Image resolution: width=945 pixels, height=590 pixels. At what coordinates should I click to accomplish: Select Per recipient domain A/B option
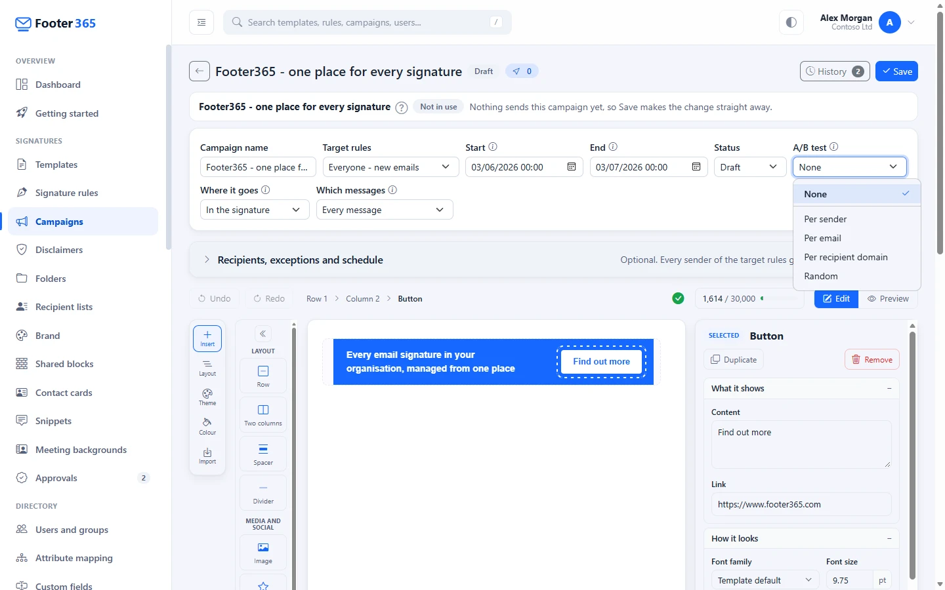point(857,257)
